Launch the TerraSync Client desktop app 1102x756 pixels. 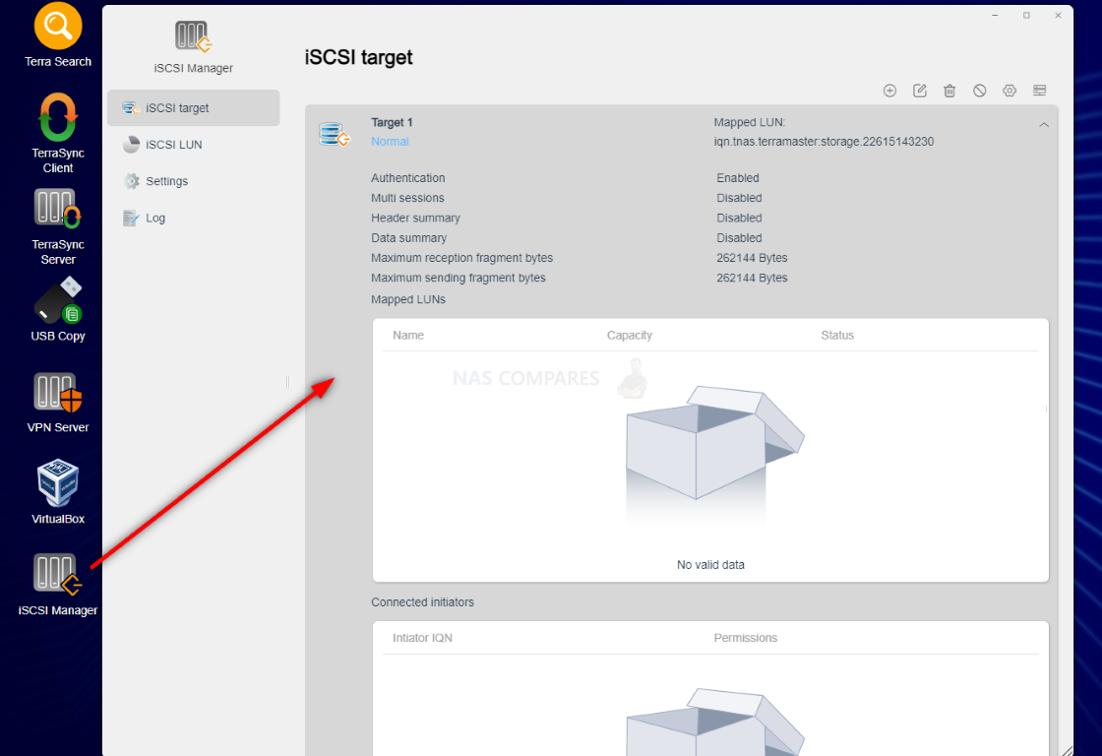pyautogui.click(x=58, y=133)
